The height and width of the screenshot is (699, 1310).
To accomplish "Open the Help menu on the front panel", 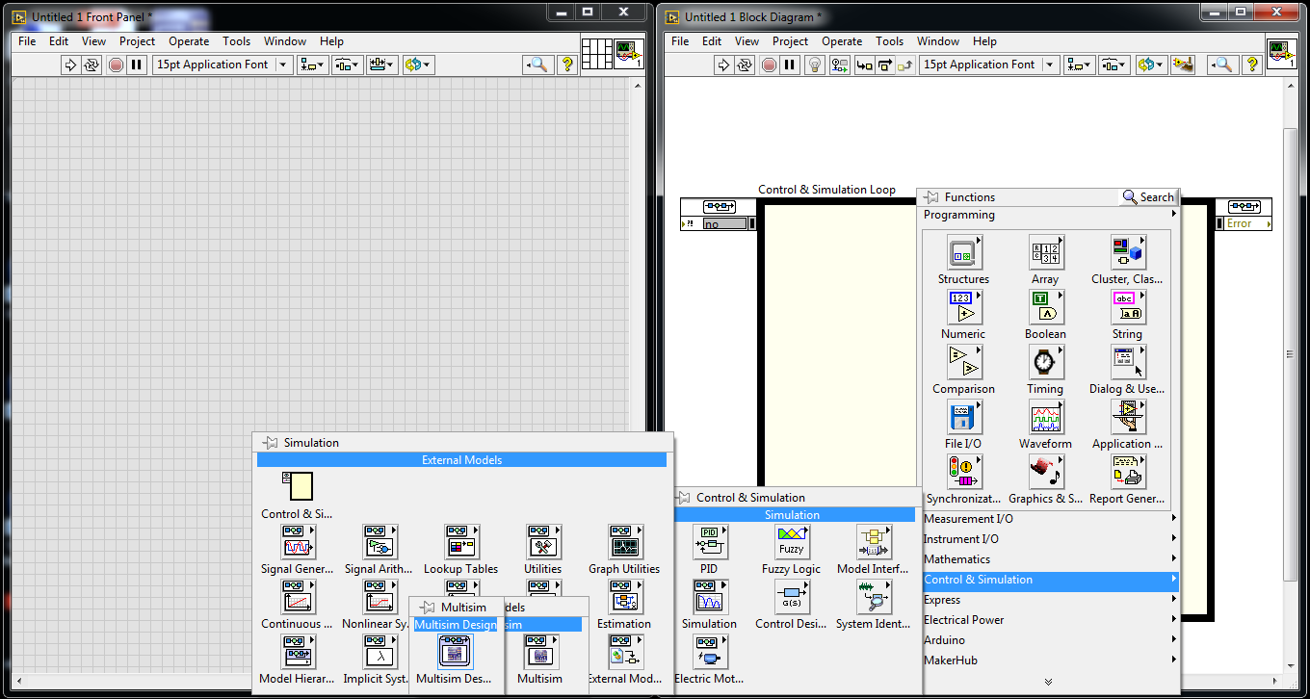I will point(331,41).
